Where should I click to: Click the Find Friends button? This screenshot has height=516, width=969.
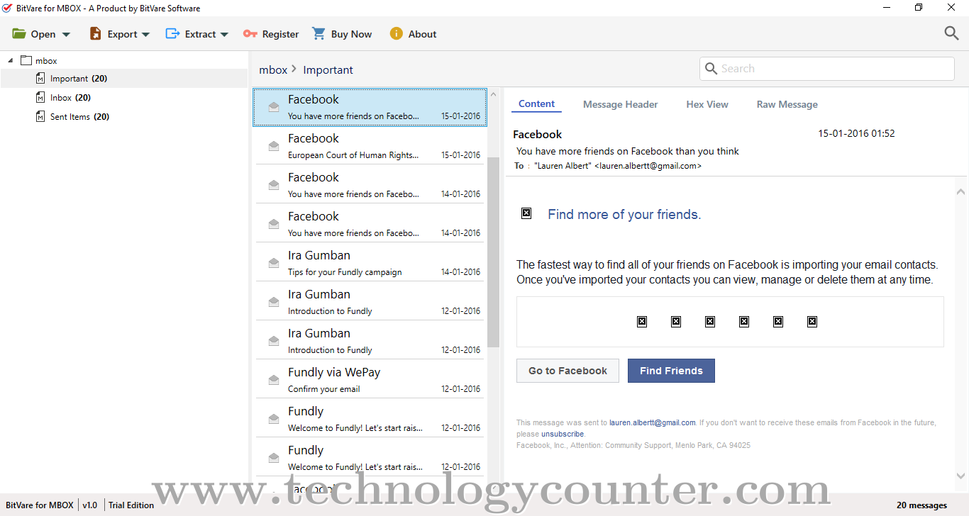pyautogui.click(x=671, y=371)
